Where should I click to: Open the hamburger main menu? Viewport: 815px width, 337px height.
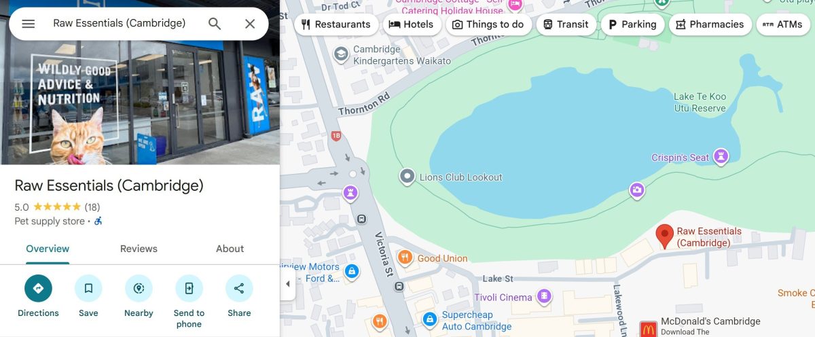(x=28, y=24)
